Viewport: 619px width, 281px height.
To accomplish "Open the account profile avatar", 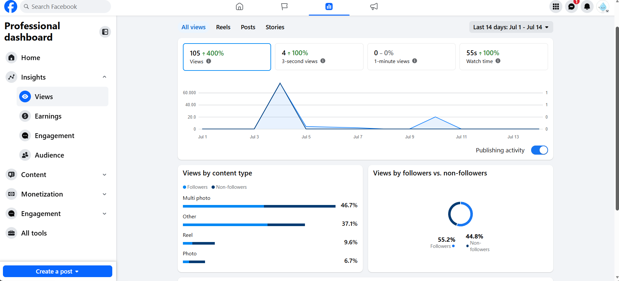I will coord(603,6).
